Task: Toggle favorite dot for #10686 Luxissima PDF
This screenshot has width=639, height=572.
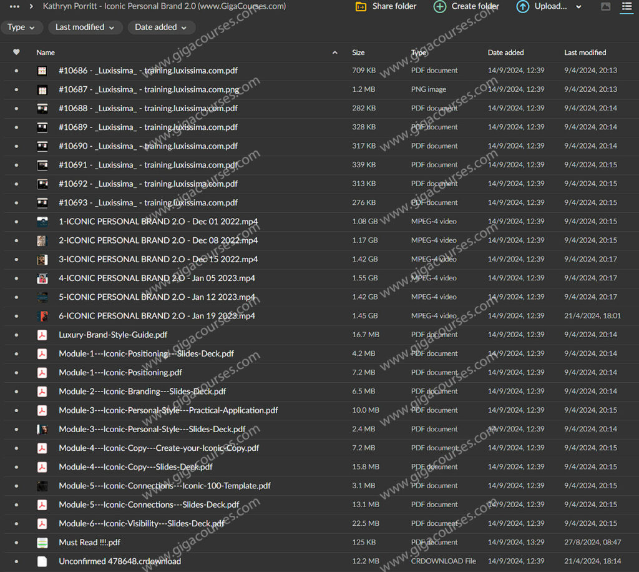Action: click(16, 71)
